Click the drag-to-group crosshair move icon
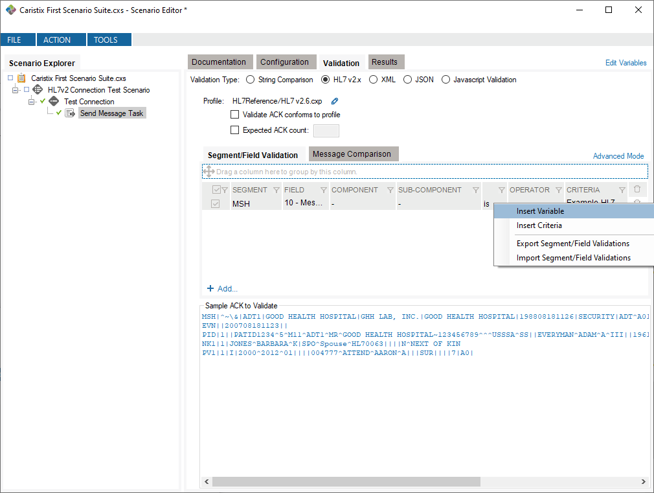This screenshot has height=493, width=654. 209,171
